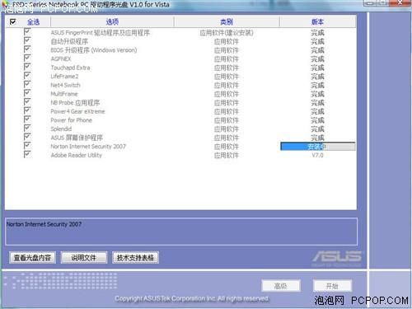Select ASUS FingerPrint 驱动程序及应用程序 row text
The width and height of the screenshot is (412, 309).
[101, 33]
